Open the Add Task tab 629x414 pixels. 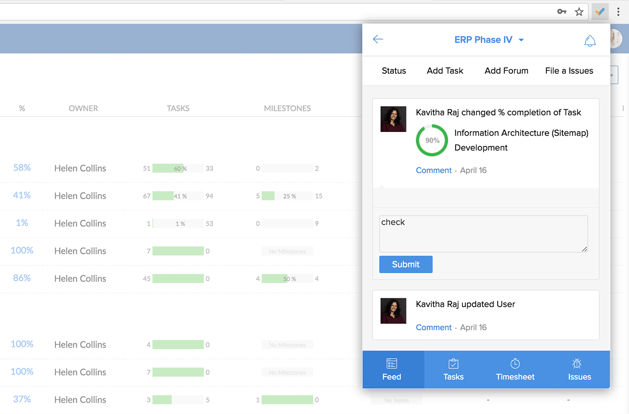pos(445,70)
